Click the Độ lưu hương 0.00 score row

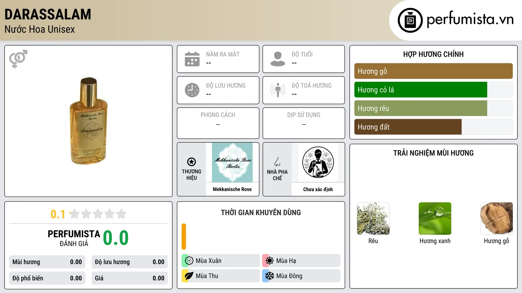[129, 262]
